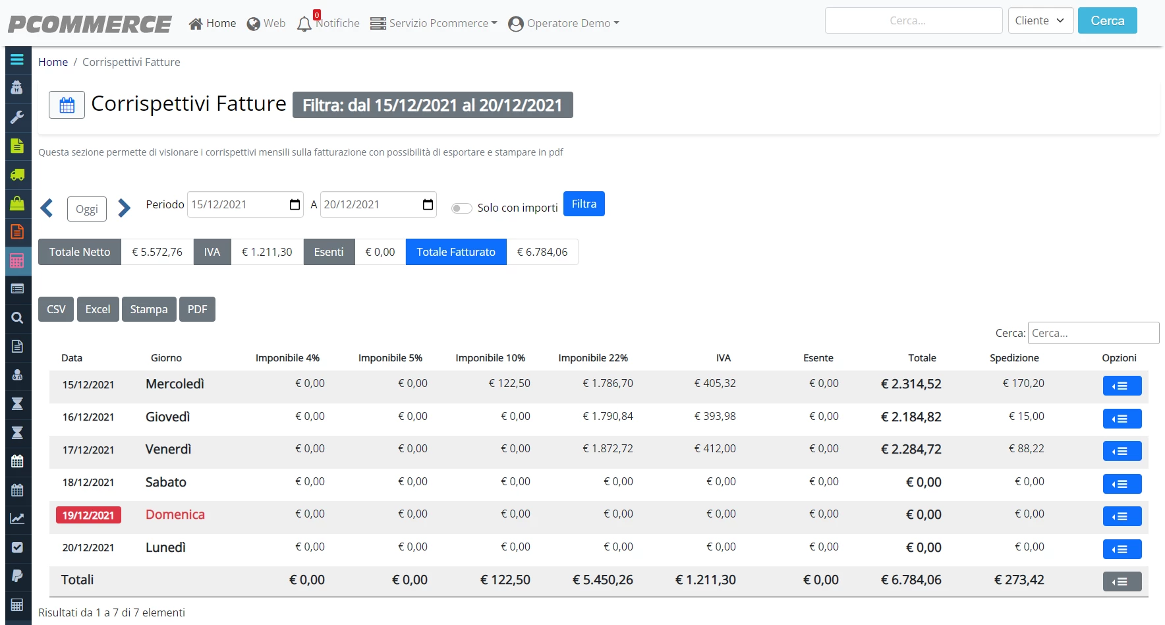Open the orange document sidebar icon

17,232
